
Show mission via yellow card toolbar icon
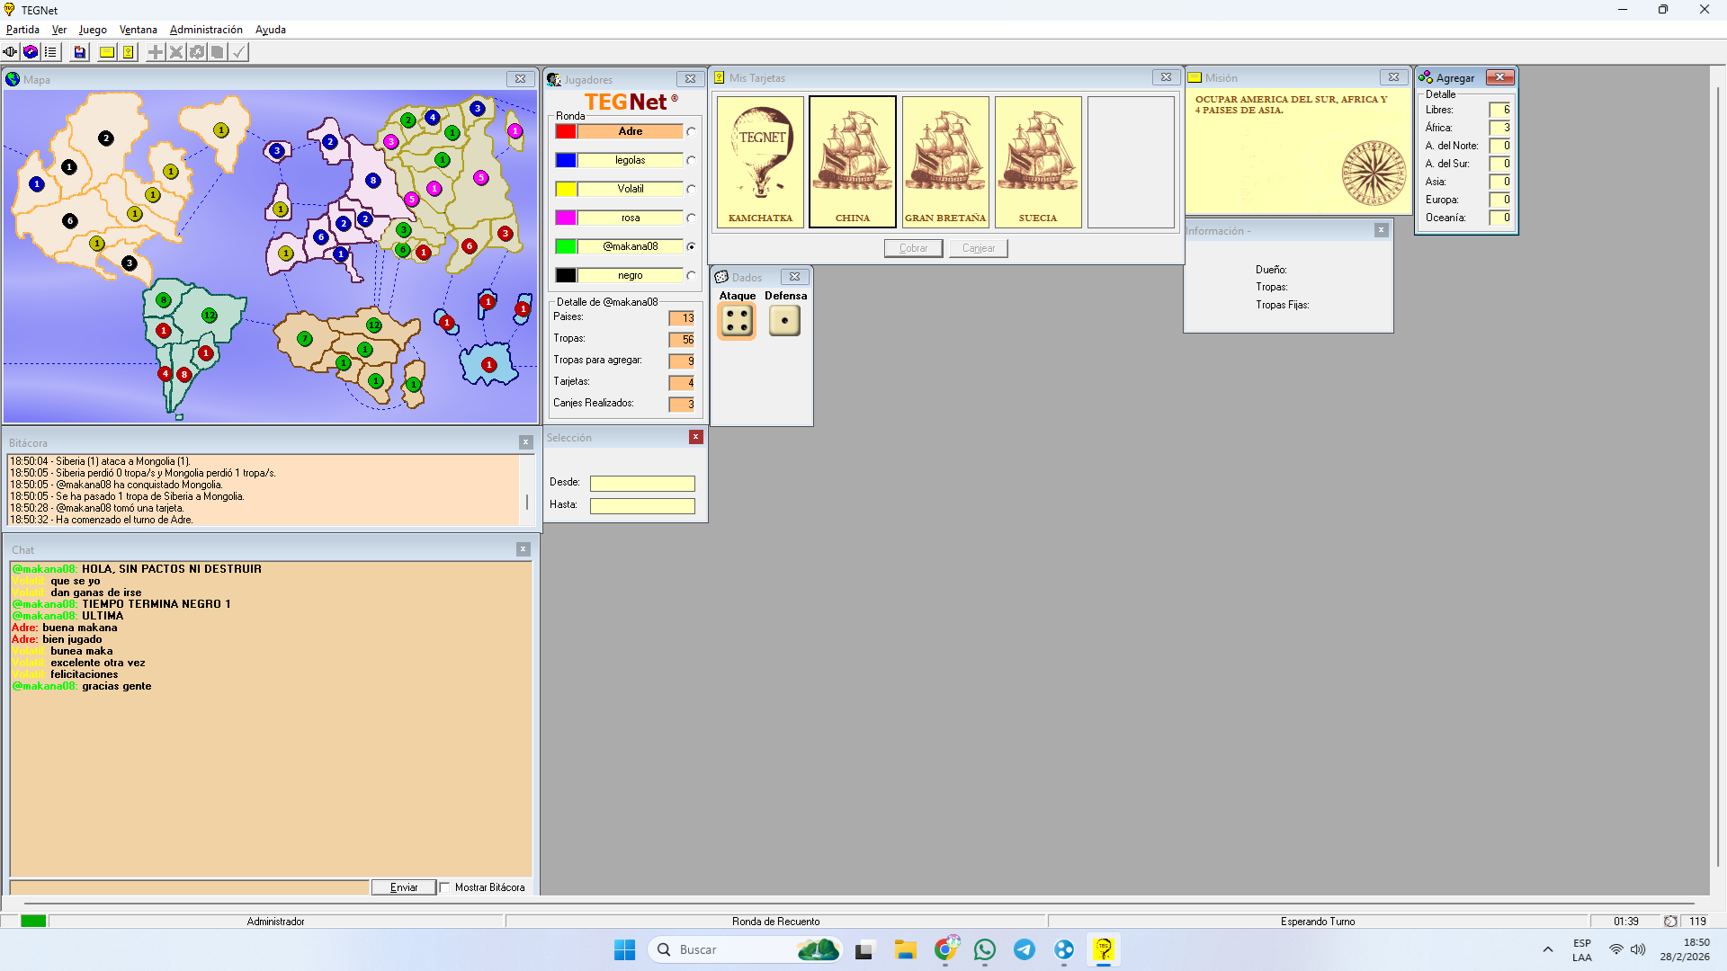[x=107, y=52]
